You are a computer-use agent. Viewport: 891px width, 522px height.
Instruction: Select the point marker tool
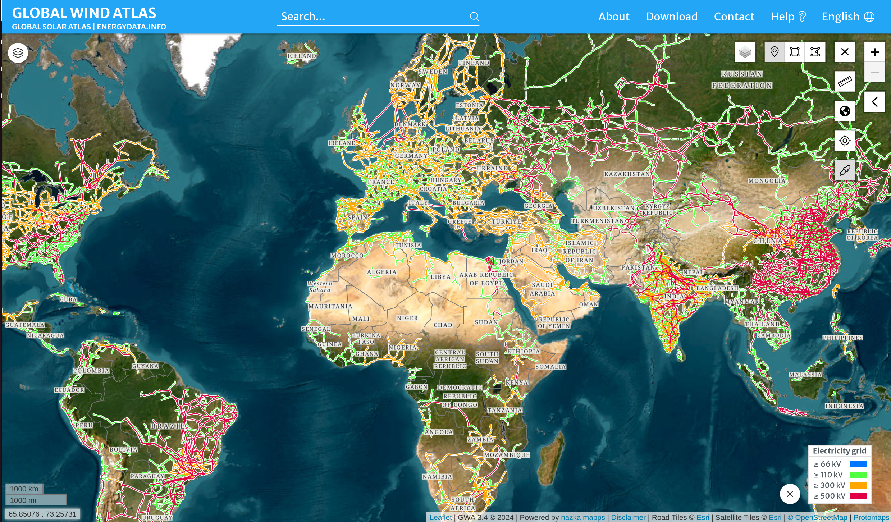click(x=775, y=52)
